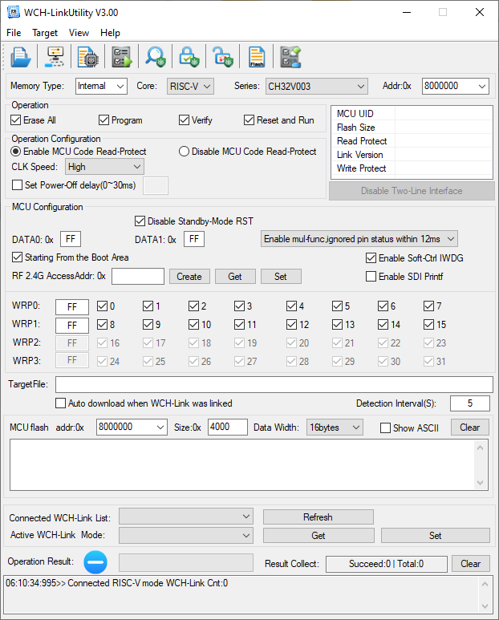Viewport: 499px width, 620px height.
Task: Click flash data view scroll-down arrow
Action: [480, 482]
